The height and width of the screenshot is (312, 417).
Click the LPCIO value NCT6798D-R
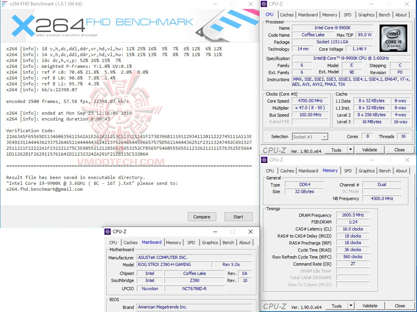click(195, 289)
